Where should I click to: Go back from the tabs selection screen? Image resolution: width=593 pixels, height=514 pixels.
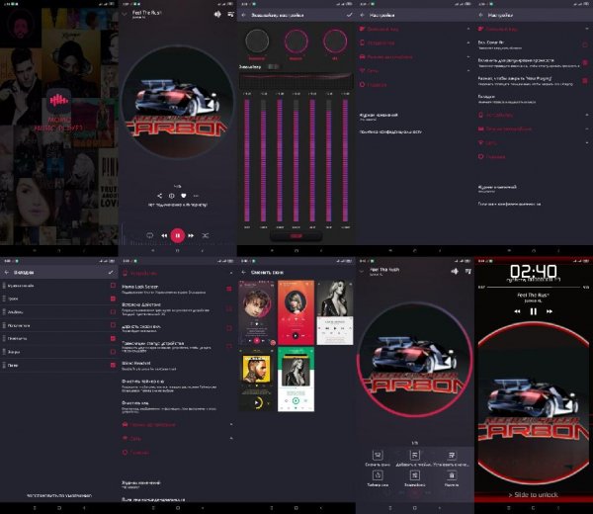point(7,272)
